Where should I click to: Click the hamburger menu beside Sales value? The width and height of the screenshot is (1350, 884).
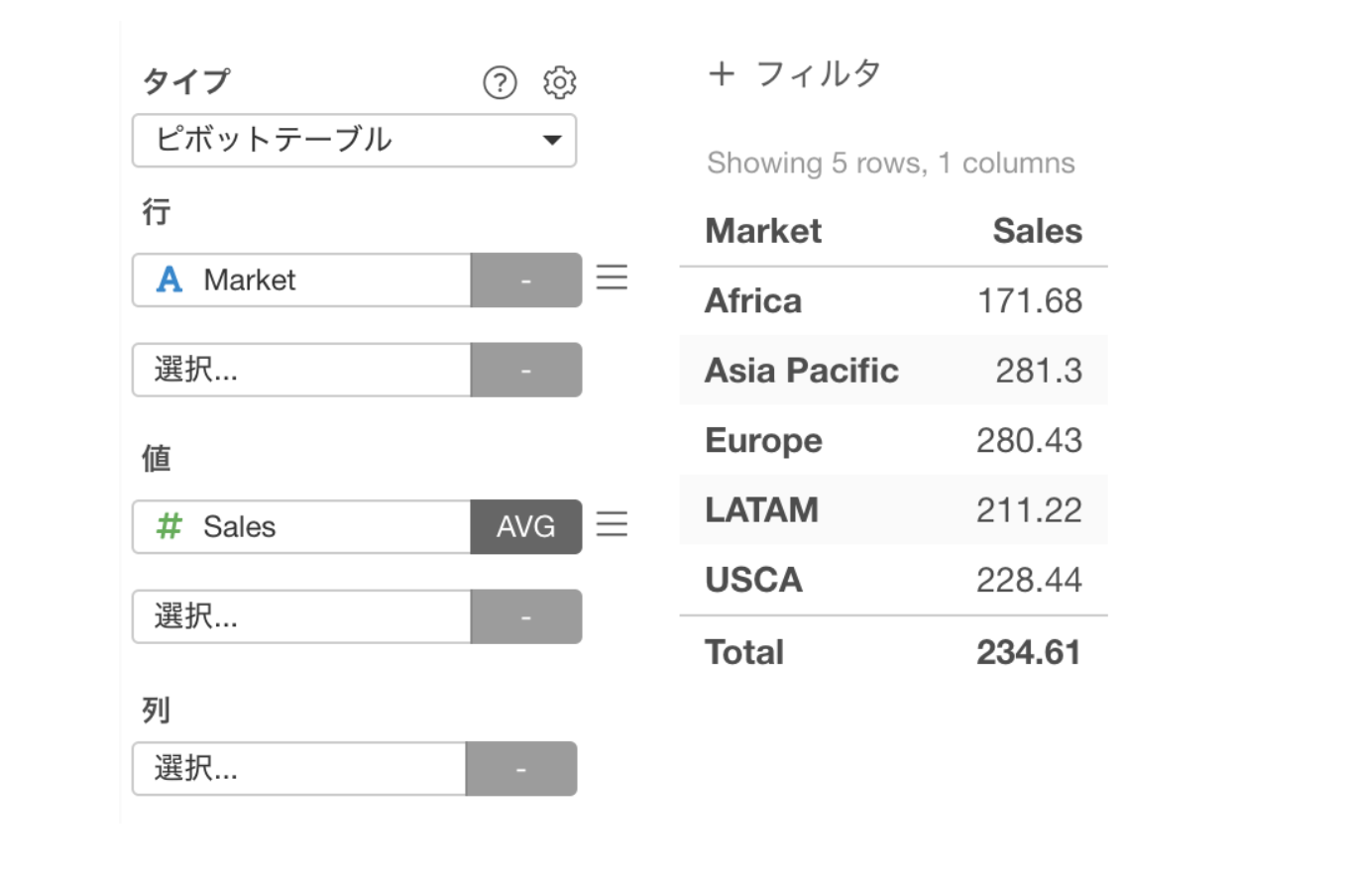click(612, 523)
